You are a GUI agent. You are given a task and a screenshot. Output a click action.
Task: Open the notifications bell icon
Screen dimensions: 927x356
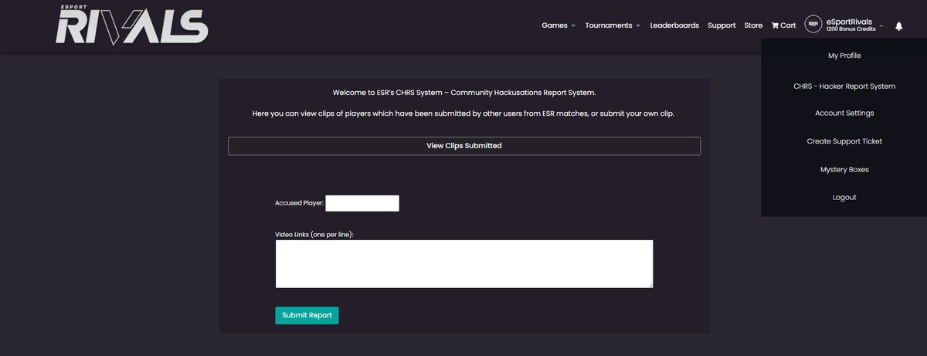click(898, 25)
